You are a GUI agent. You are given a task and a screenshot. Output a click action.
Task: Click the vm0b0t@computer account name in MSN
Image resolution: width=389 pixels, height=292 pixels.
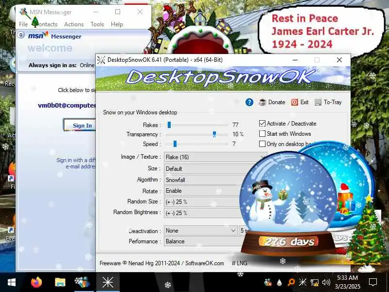(x=67, y=105)
